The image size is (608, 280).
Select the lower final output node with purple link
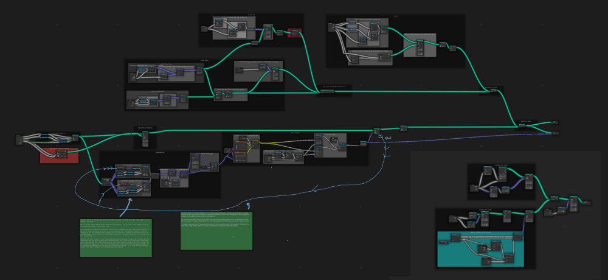coord(555,133)
